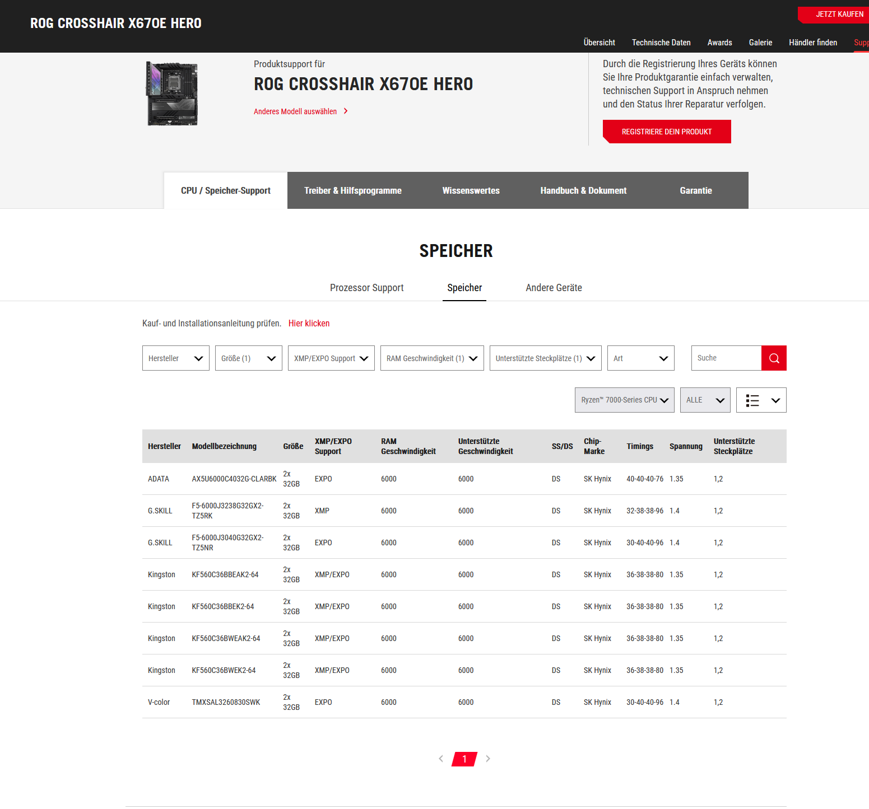
Task: Click the motherboard product image
Action: [173, 93]
